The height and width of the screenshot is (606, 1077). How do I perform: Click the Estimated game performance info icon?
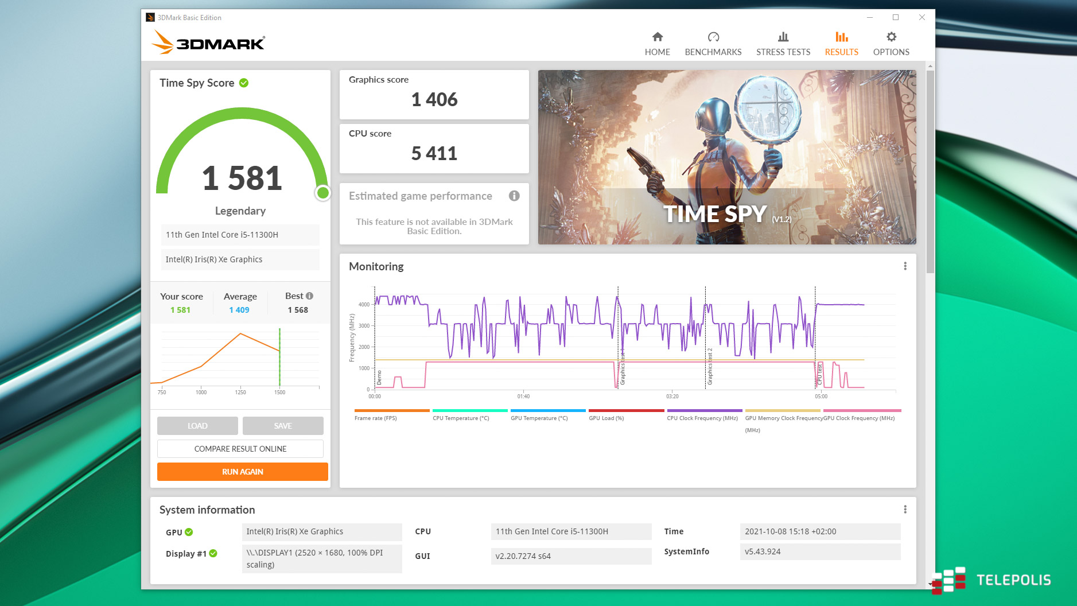[x=514, y=196]
